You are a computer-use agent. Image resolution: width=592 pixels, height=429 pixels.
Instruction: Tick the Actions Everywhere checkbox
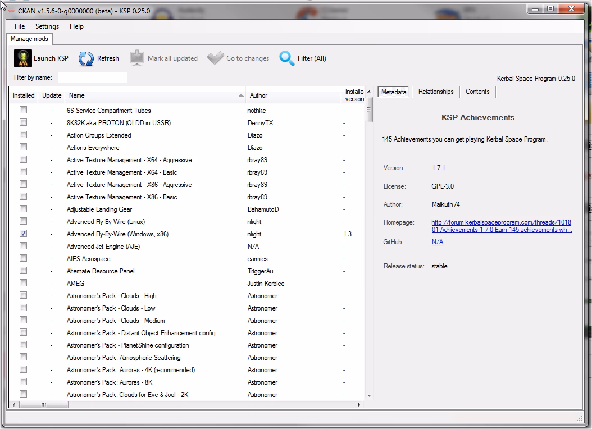tap(24, 147)
